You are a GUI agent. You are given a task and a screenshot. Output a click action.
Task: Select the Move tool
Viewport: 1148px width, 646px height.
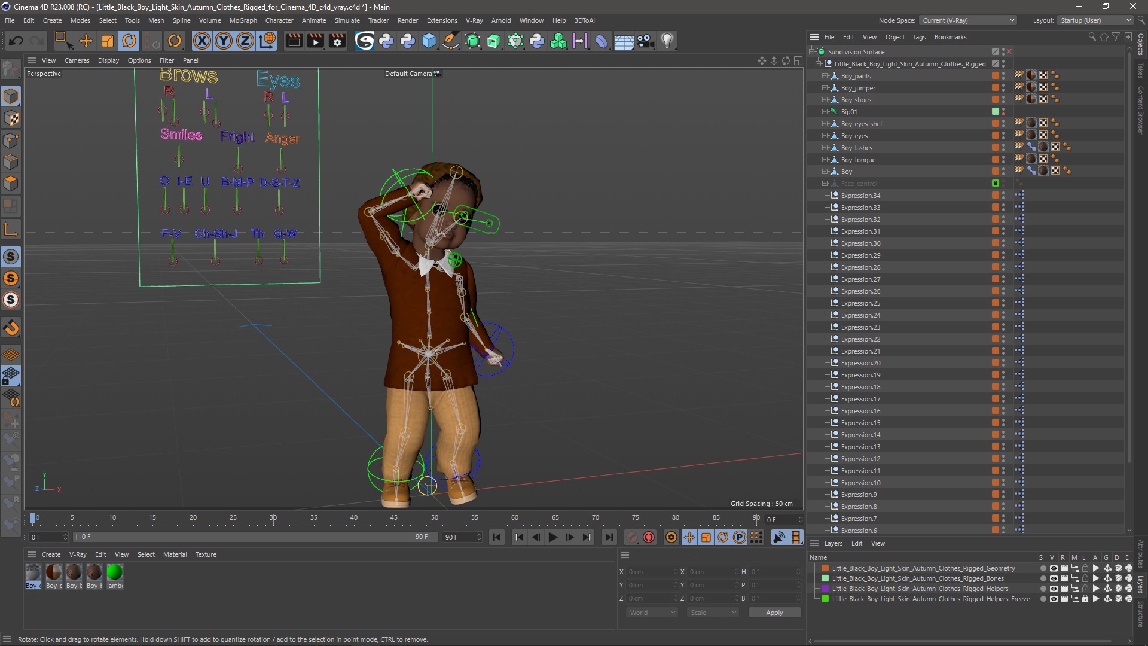coord(86,41)
